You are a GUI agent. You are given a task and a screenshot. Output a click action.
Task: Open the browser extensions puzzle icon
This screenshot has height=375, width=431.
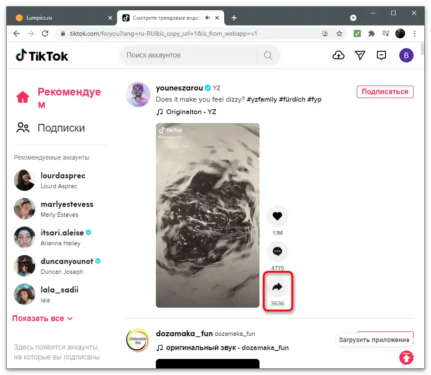point(371,33)
